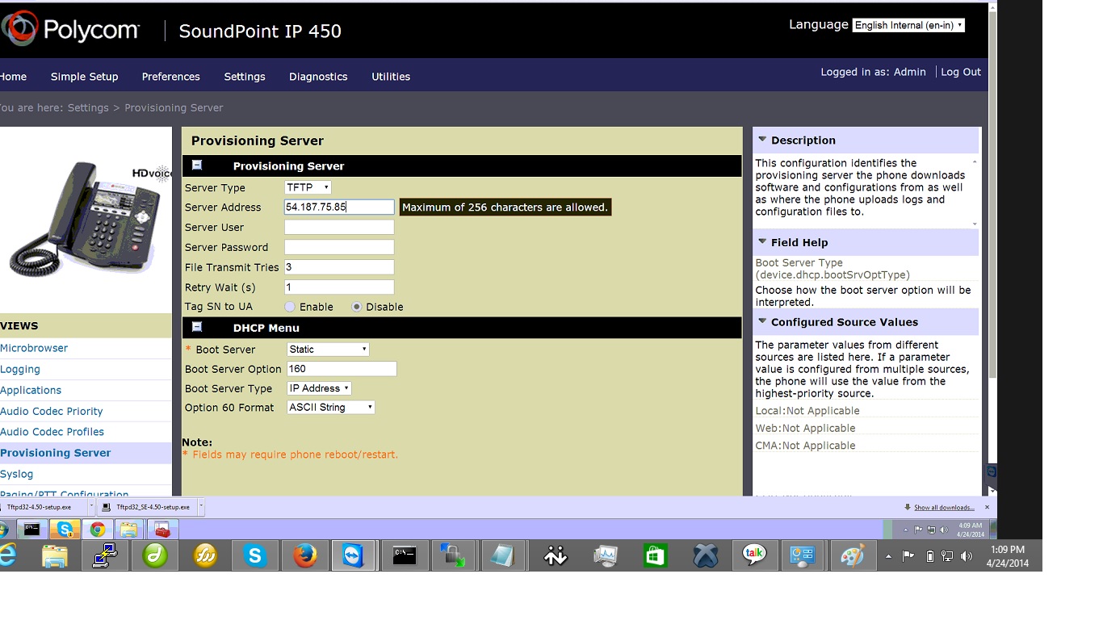
Task: Open Skype from the local taskbar
Action: point(255,555)
